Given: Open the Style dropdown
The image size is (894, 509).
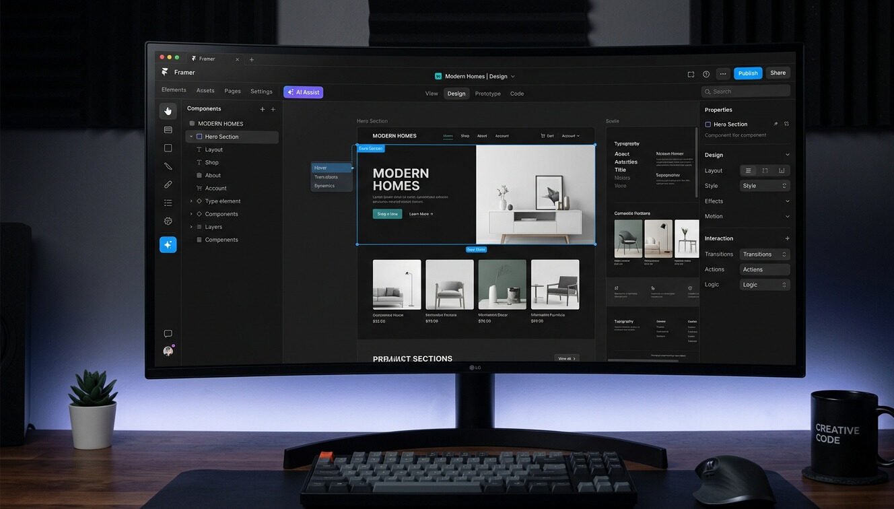Looking at the screenshot, I should (765, 186).
